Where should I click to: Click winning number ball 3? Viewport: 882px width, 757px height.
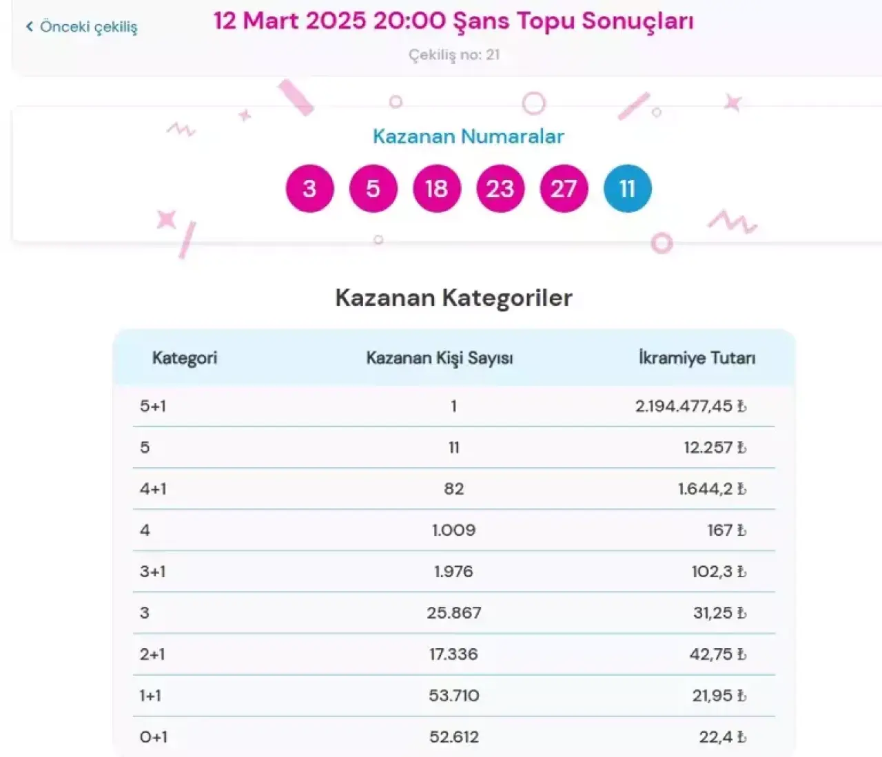click(x=309, y=189)
